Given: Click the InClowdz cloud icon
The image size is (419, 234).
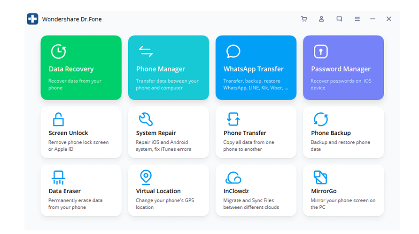Looking at the screenshot, I should (233, 178).
